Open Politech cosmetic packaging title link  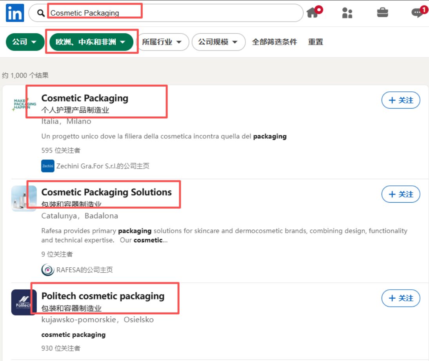(x=103, y=296)
